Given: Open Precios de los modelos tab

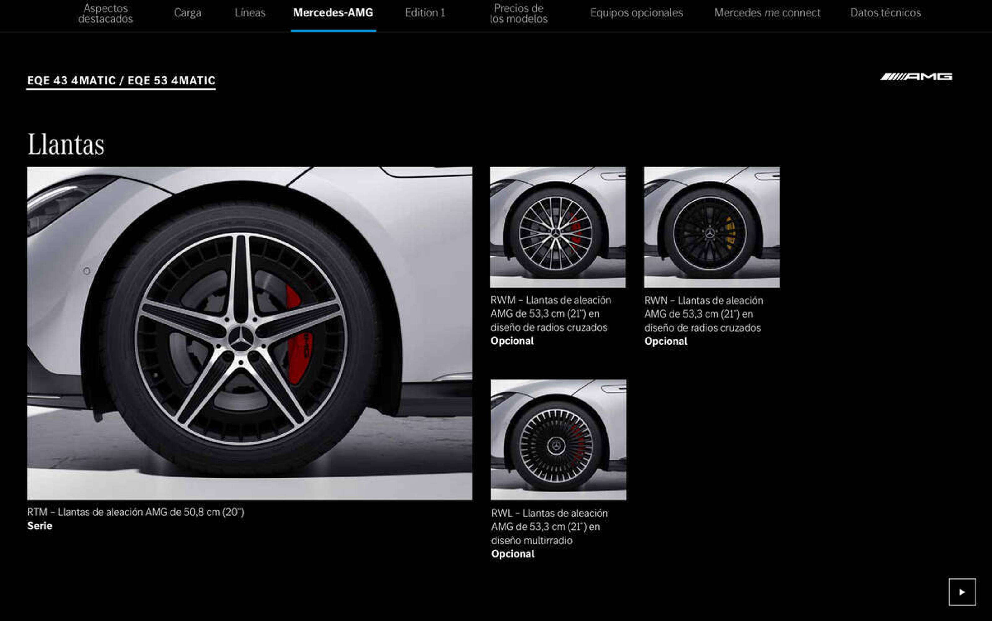Looking at the screenshot, I should click(x=519, y=14).
